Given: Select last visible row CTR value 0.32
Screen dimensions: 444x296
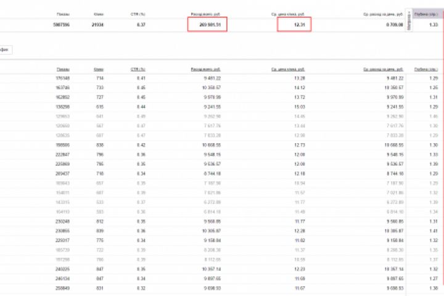Looking at the screenshot, I should coord(141,288).
